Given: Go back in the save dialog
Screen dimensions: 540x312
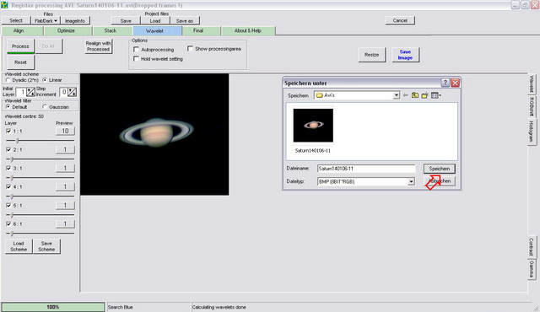Looking at the screenshot, I should tap(406, 95).
